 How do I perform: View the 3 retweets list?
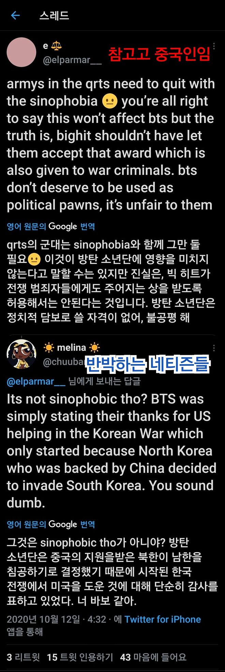pyautogui.click(x=23, y=657)
